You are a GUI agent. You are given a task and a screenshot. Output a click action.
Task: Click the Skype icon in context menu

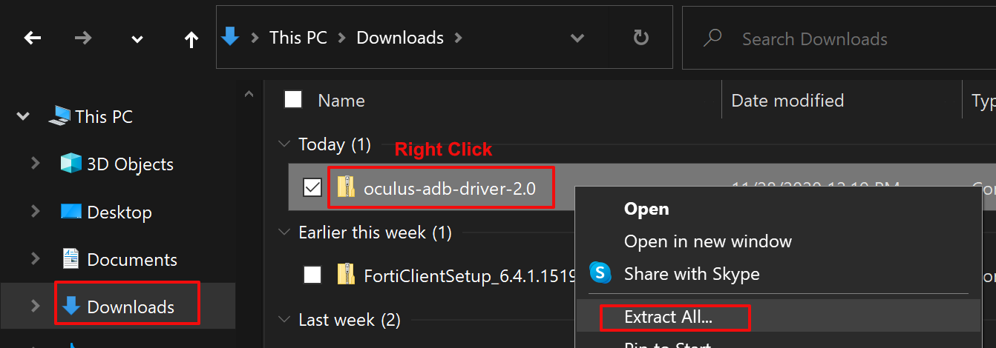tap(600, 273)
